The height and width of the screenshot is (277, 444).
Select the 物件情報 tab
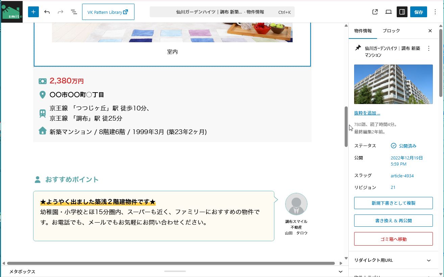click(363, 31)
